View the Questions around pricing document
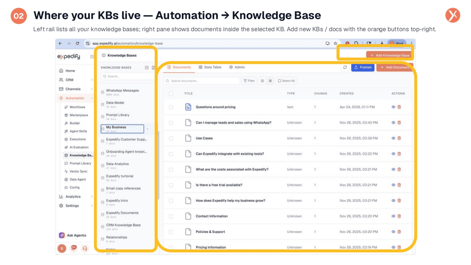This screenshot has width=471, height=265. pyautogui.click(x=393, y=107)
